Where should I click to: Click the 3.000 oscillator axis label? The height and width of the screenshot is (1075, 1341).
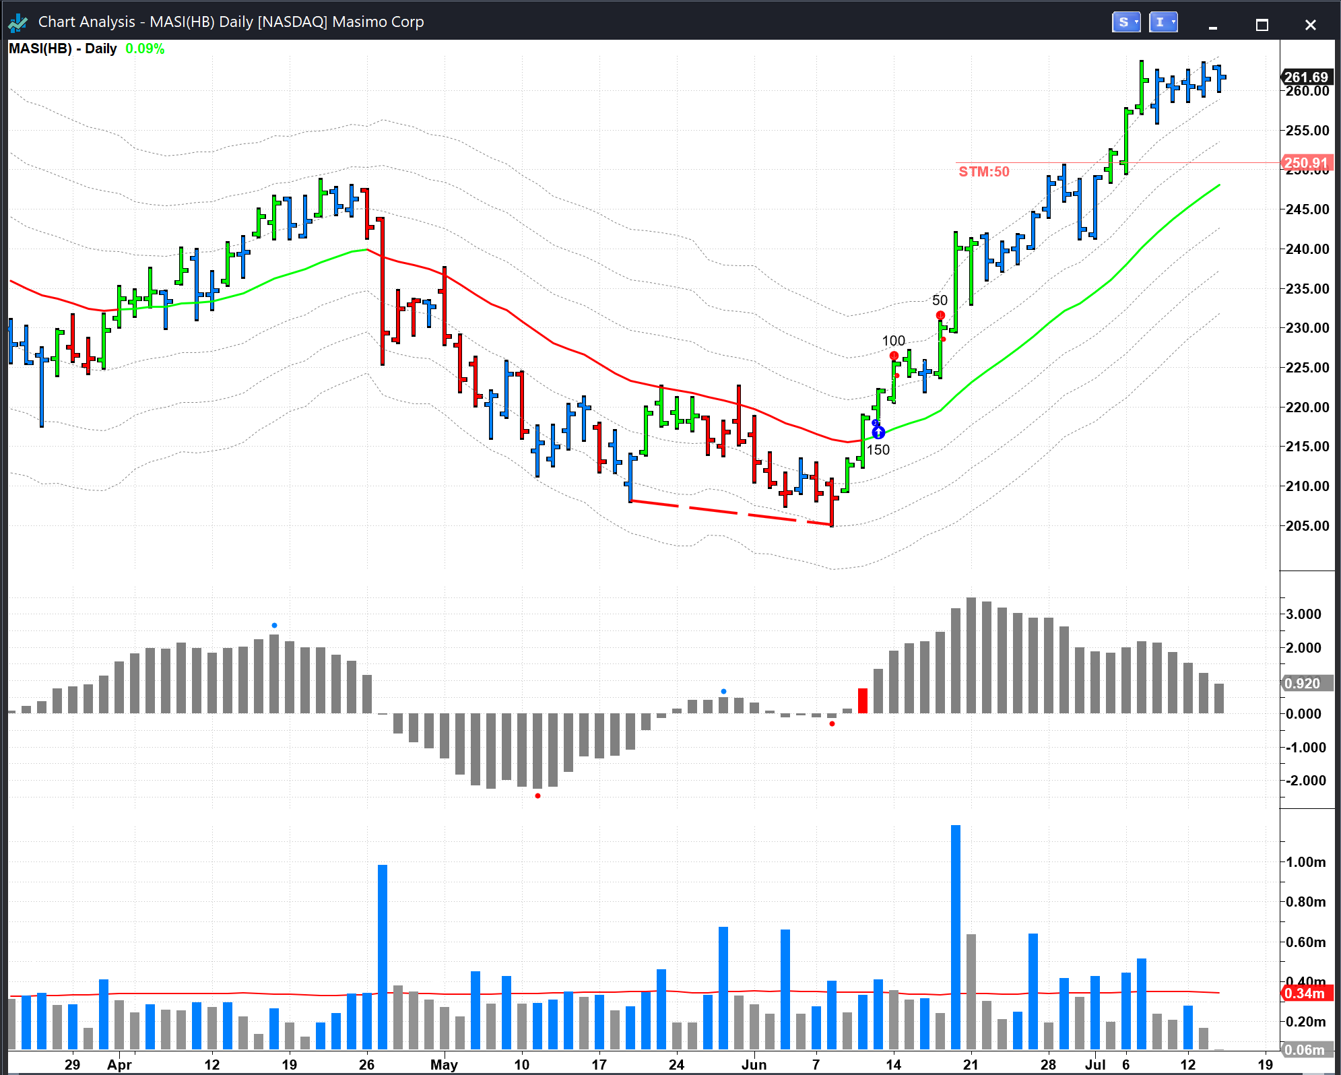click(1303, 614)
